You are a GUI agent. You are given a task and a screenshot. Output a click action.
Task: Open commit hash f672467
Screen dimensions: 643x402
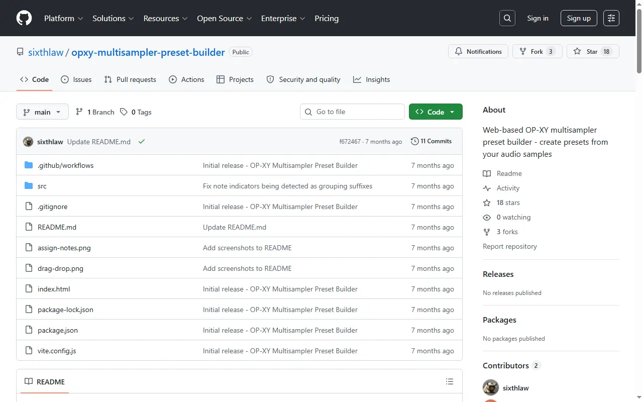(x=350, y=142)
